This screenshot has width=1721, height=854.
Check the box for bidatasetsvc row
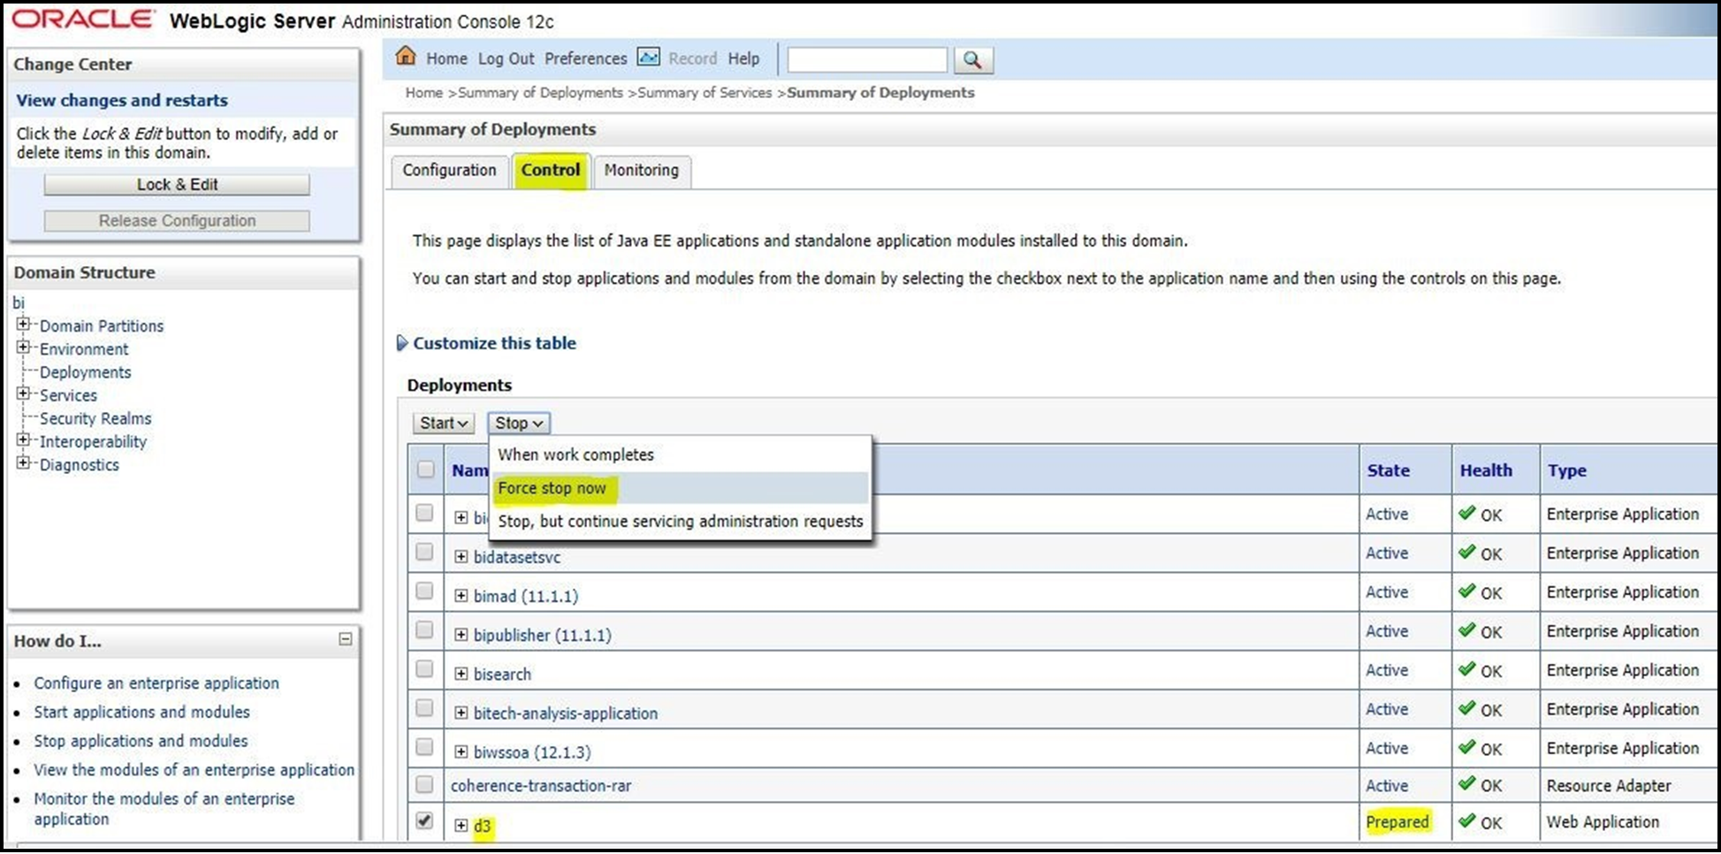[424, 552]
